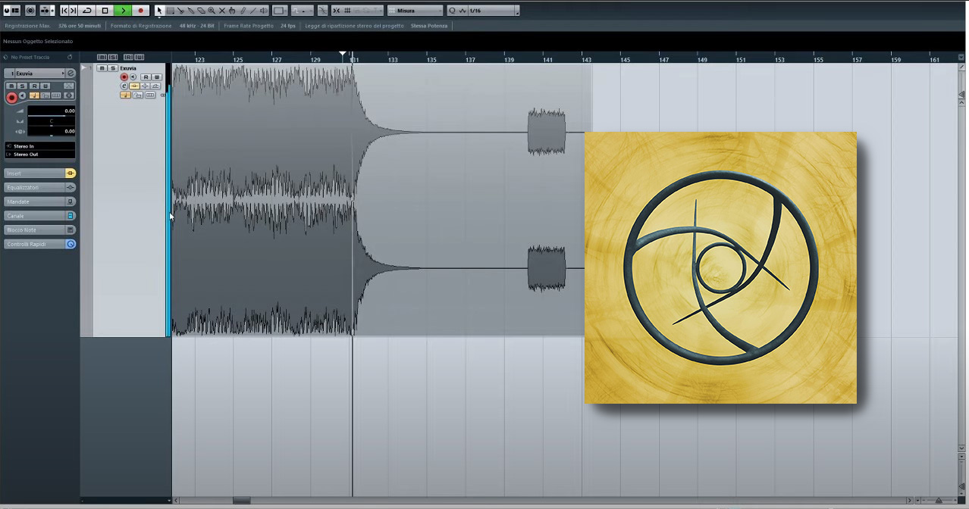
Task: Click the global mute M button above track list
Action: click(102, 57)
